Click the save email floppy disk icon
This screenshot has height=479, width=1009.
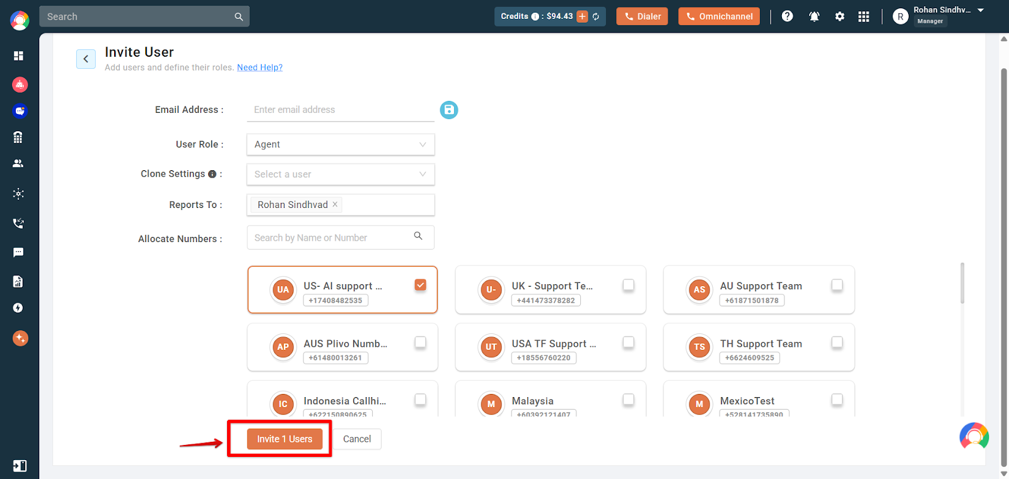(x=449, y=110)
